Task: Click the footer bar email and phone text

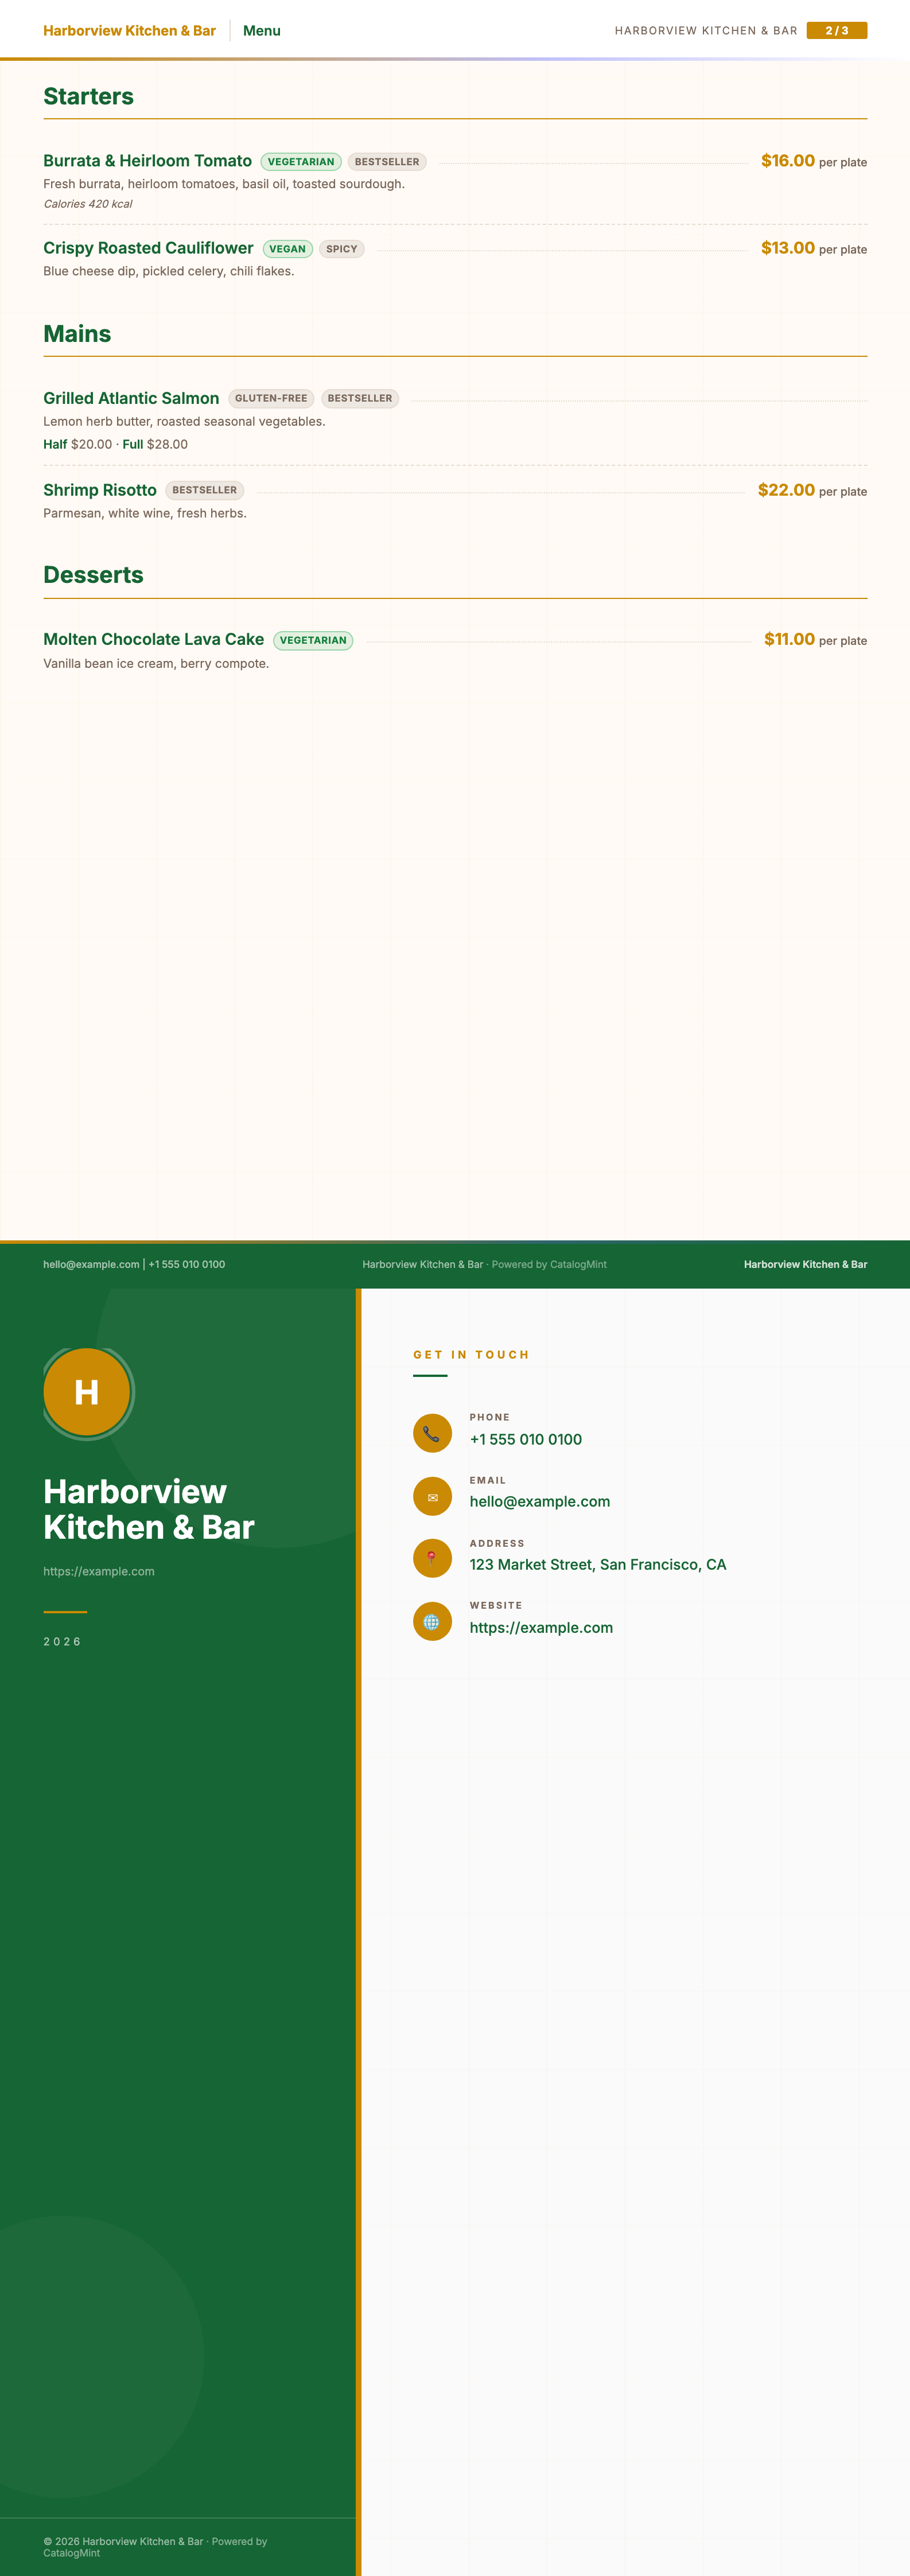Action: 134,1264
